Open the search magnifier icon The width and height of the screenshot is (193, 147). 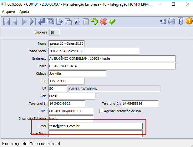pyautogui.click(x=50, y=22)
